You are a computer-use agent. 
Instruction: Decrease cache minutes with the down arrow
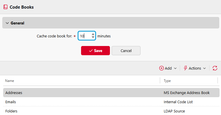[x=93, y=37]
